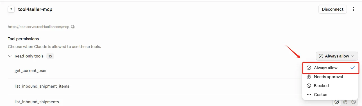This screenshot has height=106, width=362.
Task: Click the T avatar icon beside tool4seller-mcp
Action: [x=11, y=9]
